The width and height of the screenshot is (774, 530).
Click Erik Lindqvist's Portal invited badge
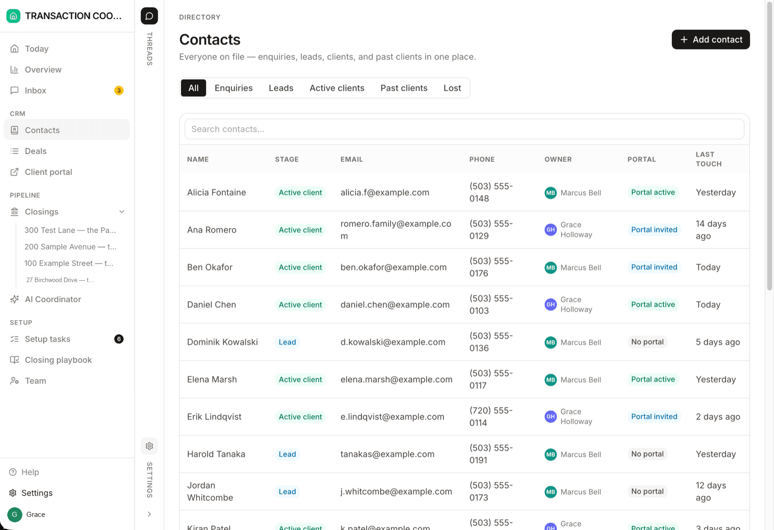[654, 417]
